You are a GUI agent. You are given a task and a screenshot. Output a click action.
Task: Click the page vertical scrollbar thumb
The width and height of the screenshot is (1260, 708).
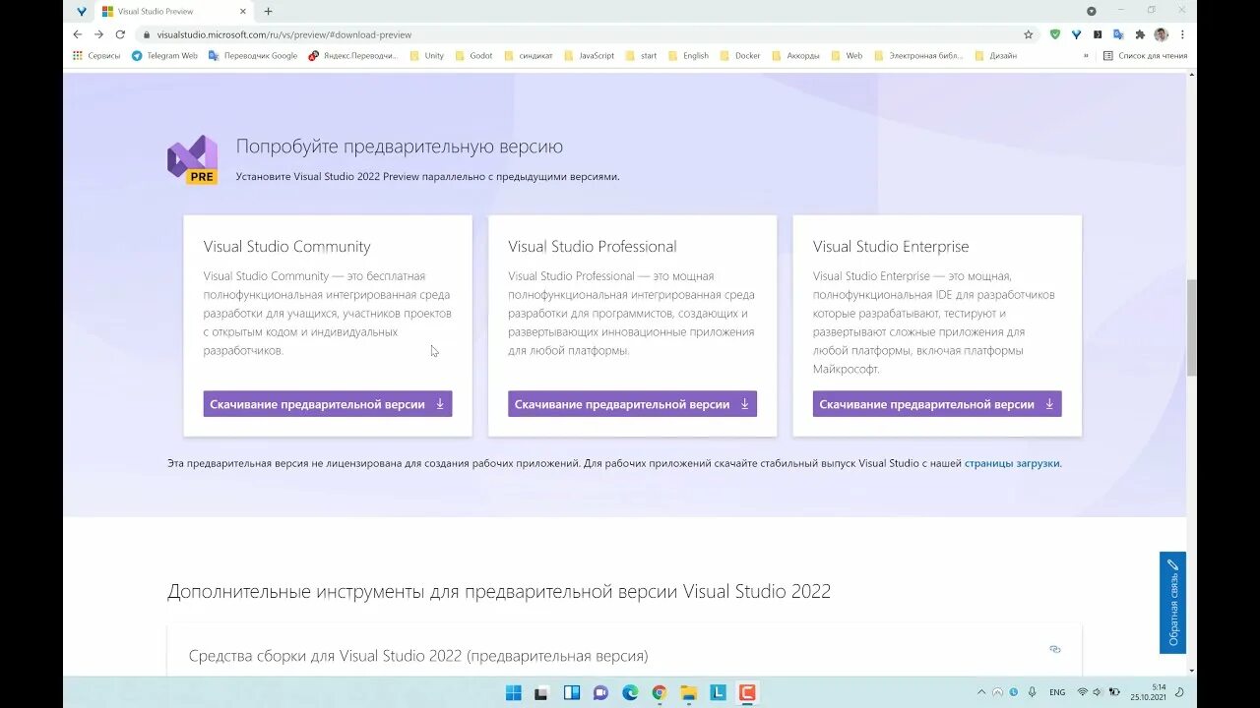1191,326
